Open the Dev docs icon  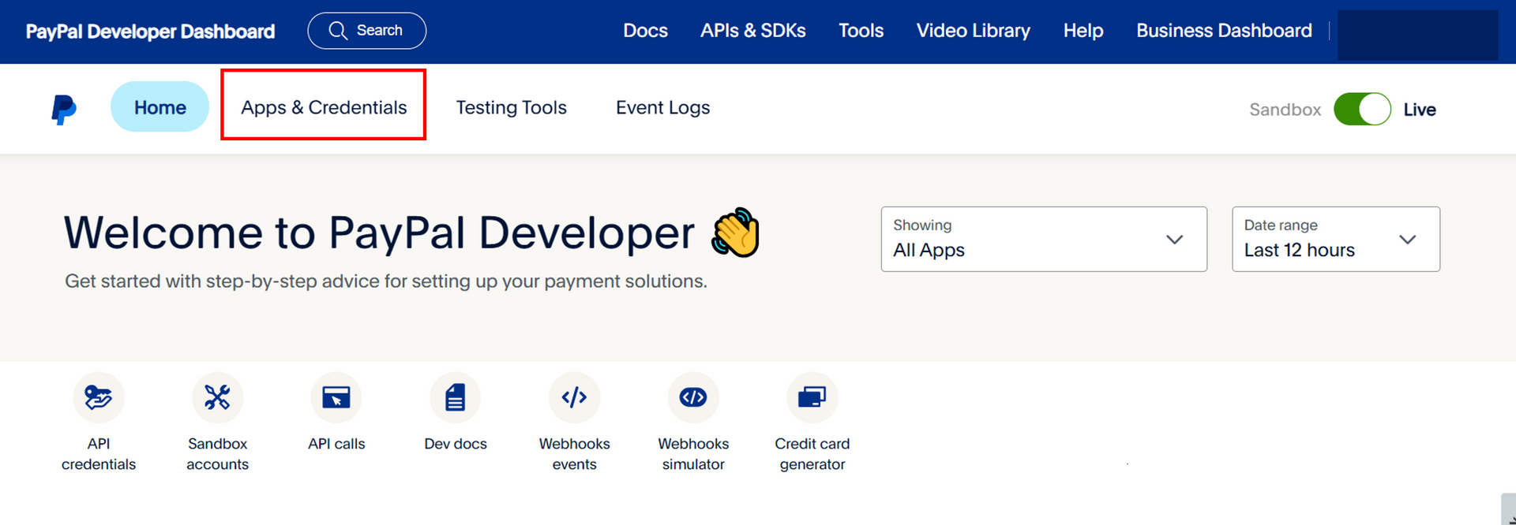(x=456, y=397)
